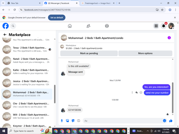Click Set as default button
Image resolution: width=179 pixels, height=134 pixels.
click(57, 18)
